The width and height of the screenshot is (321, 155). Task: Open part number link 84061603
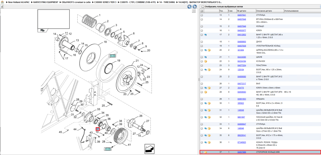(x=242, y=99)
